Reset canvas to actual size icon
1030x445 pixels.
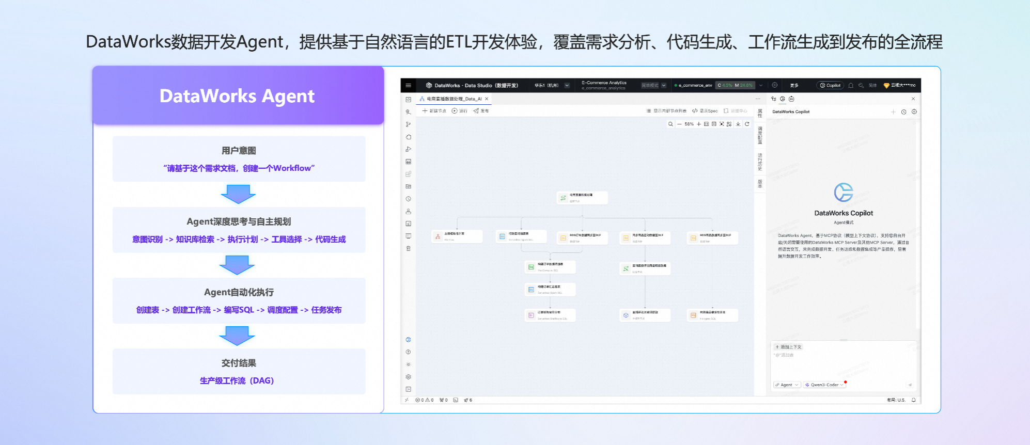(x=706, y=124)
